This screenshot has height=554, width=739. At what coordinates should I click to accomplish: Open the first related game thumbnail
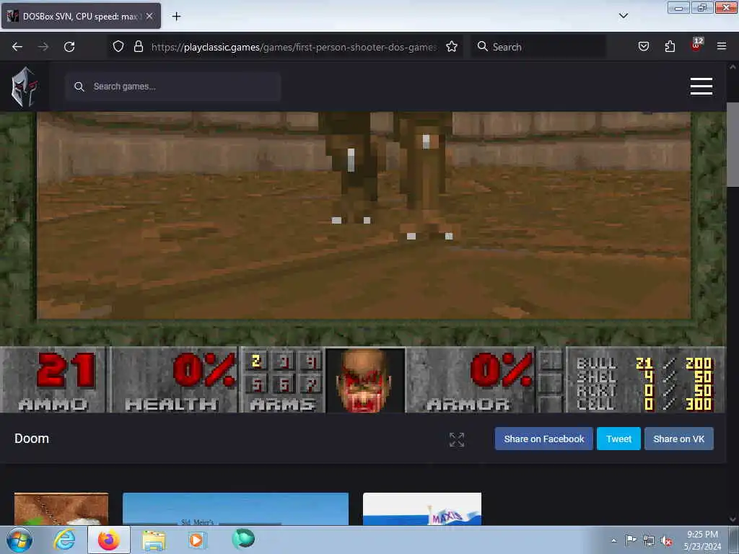61,509
